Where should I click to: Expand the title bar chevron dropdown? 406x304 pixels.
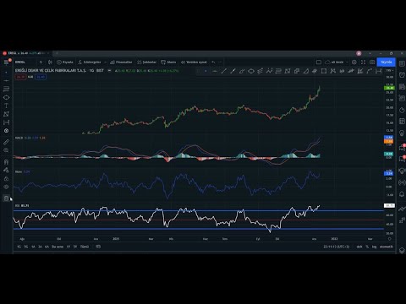tap(370, 53)
